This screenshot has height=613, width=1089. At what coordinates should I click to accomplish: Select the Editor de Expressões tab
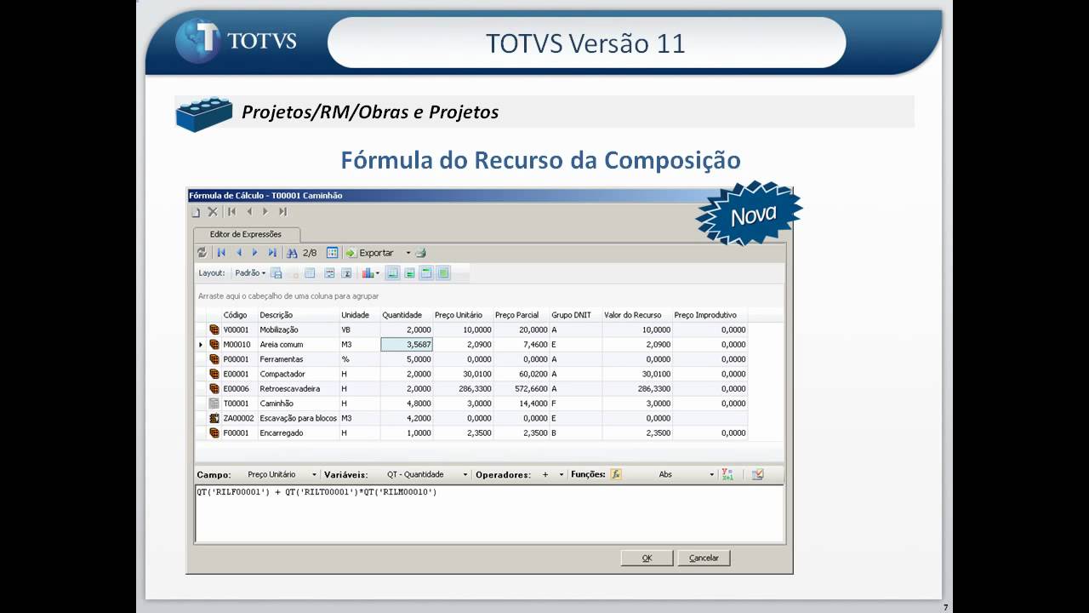pos(245,234)
